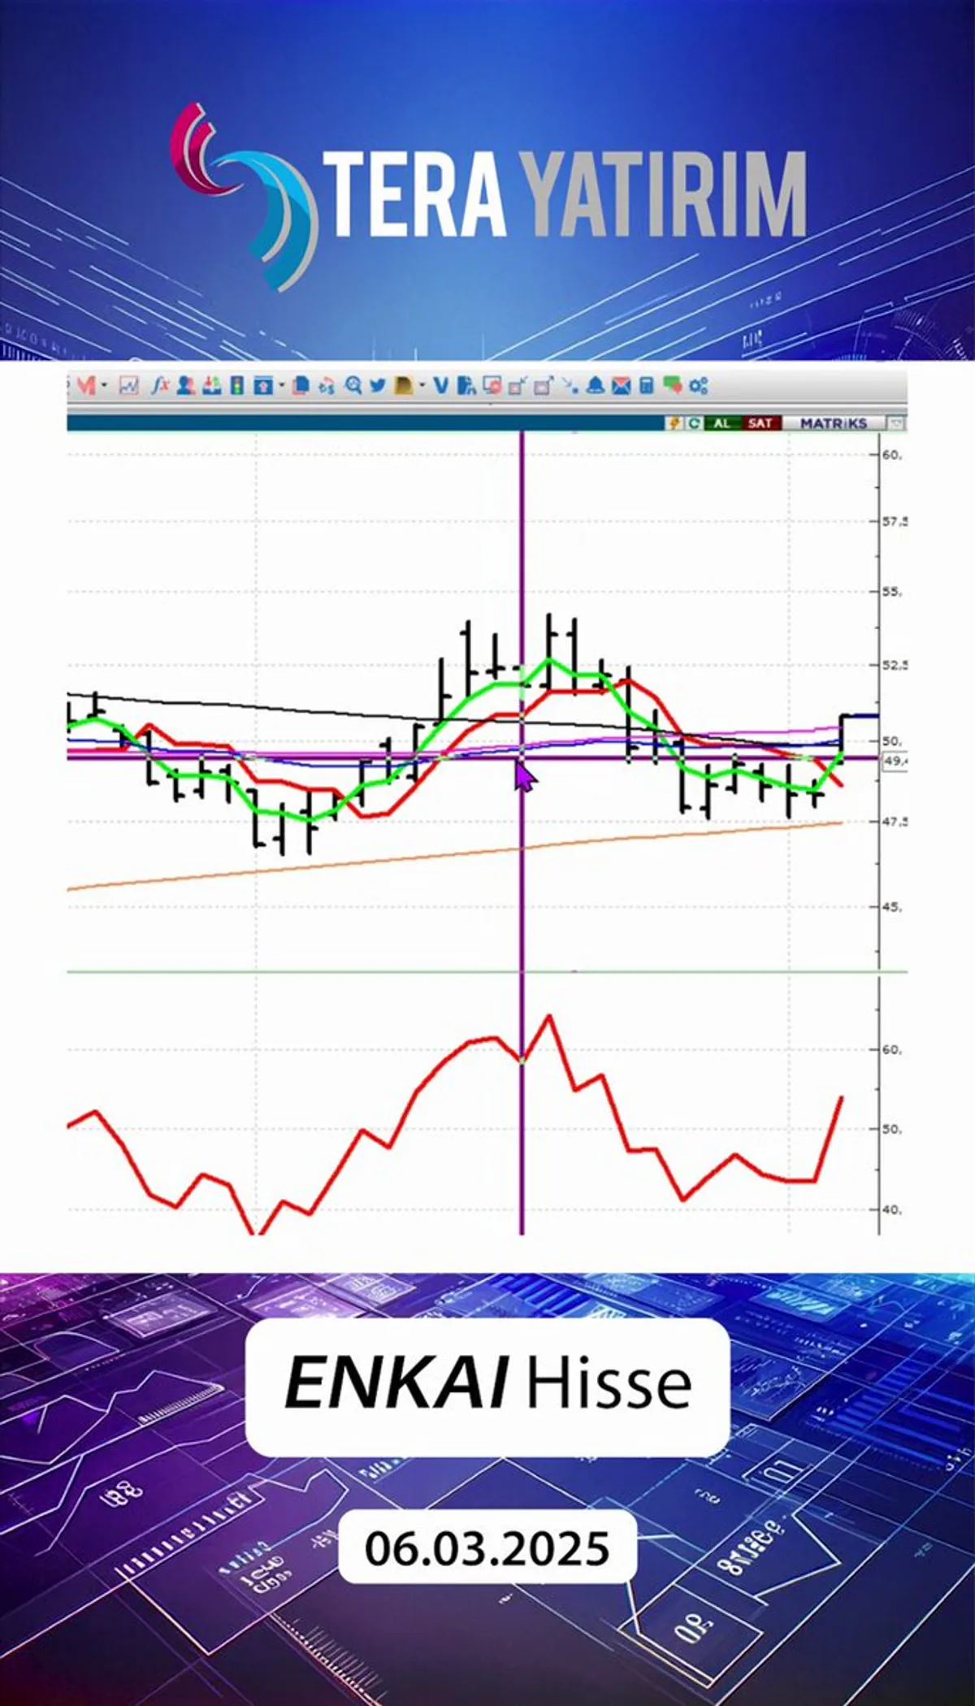Click the copy documents icon
Image resolution: width=975 pixels, height=1706 pixels.
301,385
